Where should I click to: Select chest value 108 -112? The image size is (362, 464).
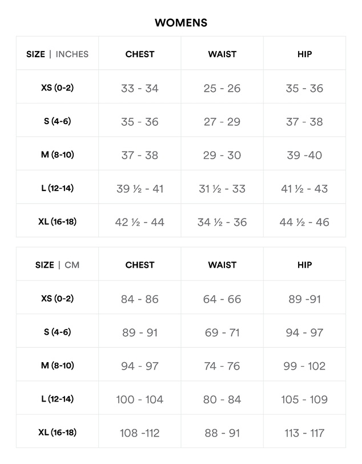[x=140, y=433]
